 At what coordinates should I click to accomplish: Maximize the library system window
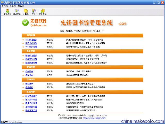click(159, 3)
